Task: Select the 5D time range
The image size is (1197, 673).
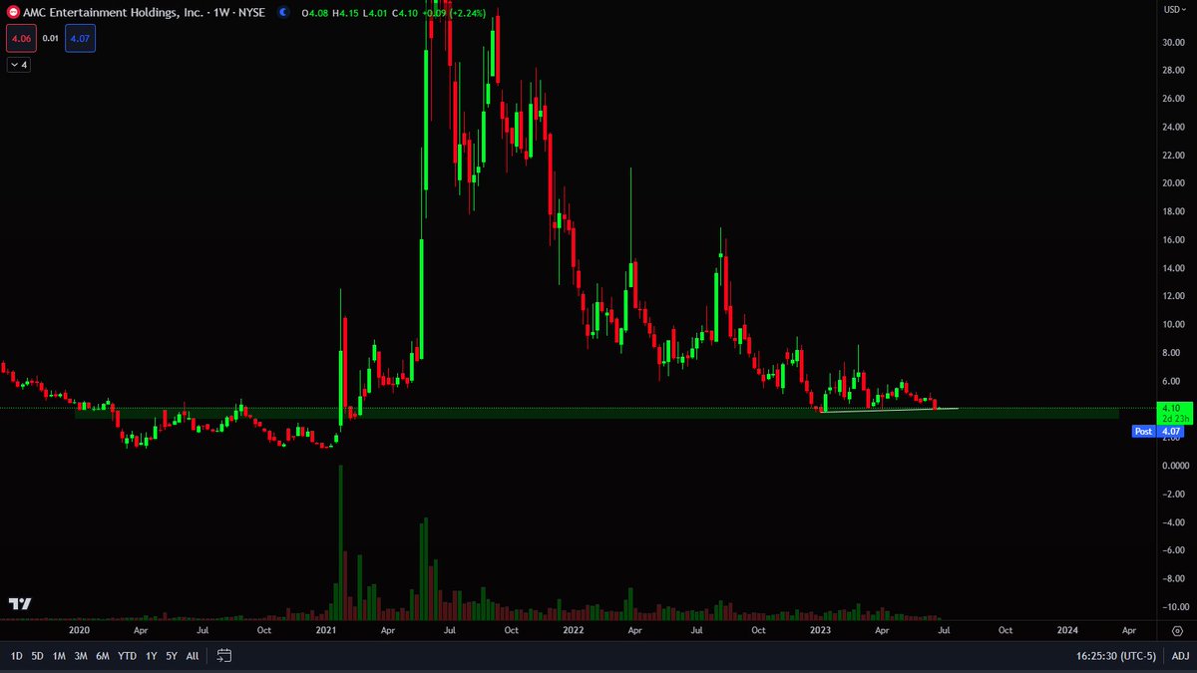Action: [37, 656]
